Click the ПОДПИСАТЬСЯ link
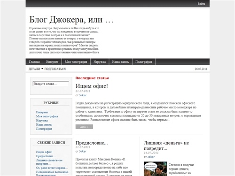This screenshot has width=235, height=176. pyautogui.click(x=55, y=69)
